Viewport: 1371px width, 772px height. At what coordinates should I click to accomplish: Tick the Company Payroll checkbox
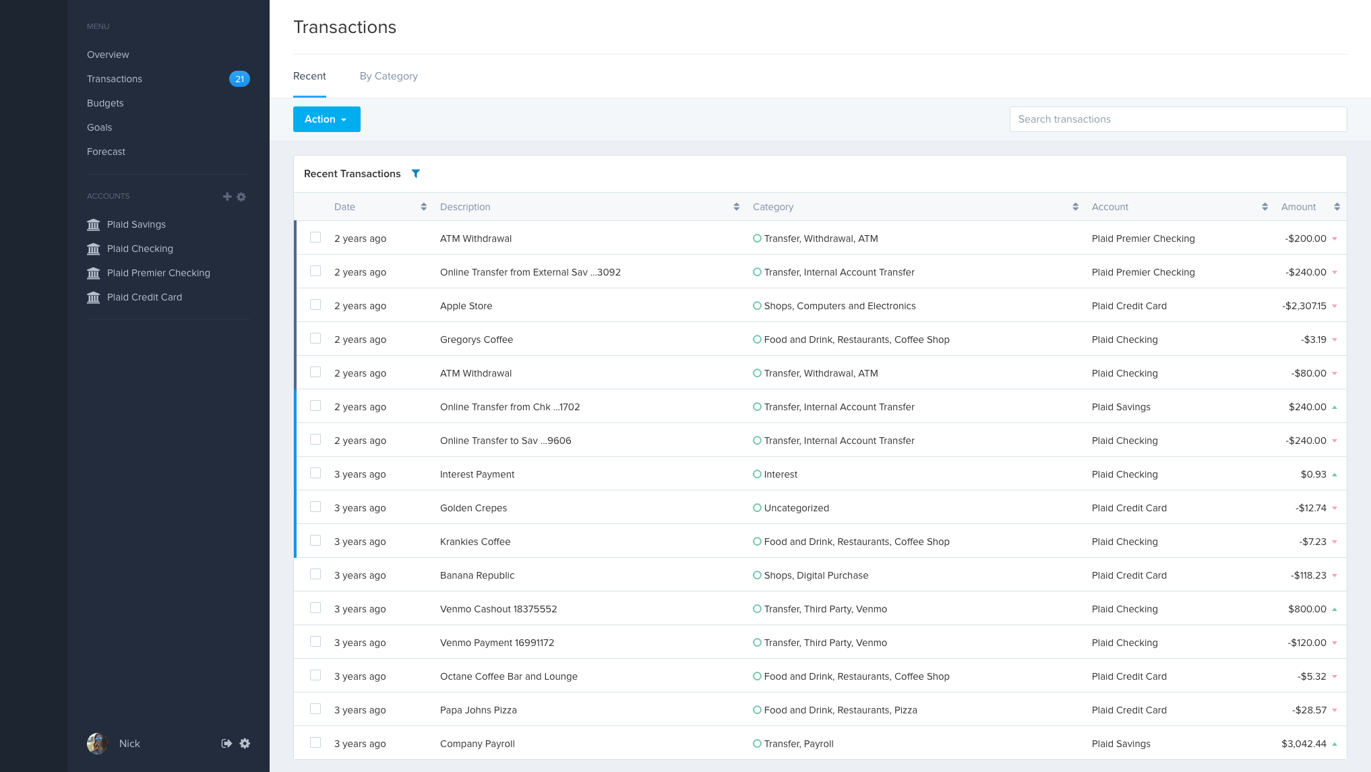click(x=315, y=742)
